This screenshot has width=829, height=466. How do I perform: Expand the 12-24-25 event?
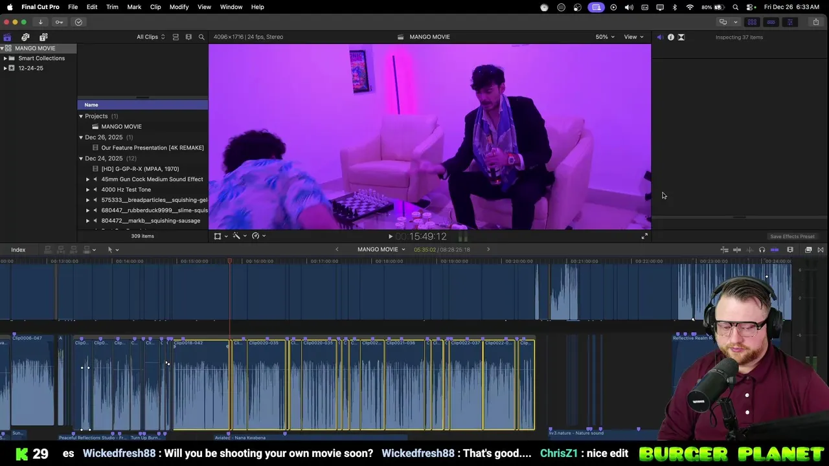pyautogui.click(x=5, y=68)
